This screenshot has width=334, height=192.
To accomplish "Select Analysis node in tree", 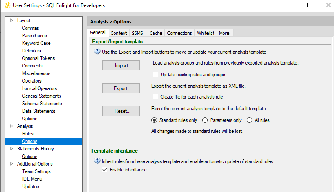I will tap(25, 126).
